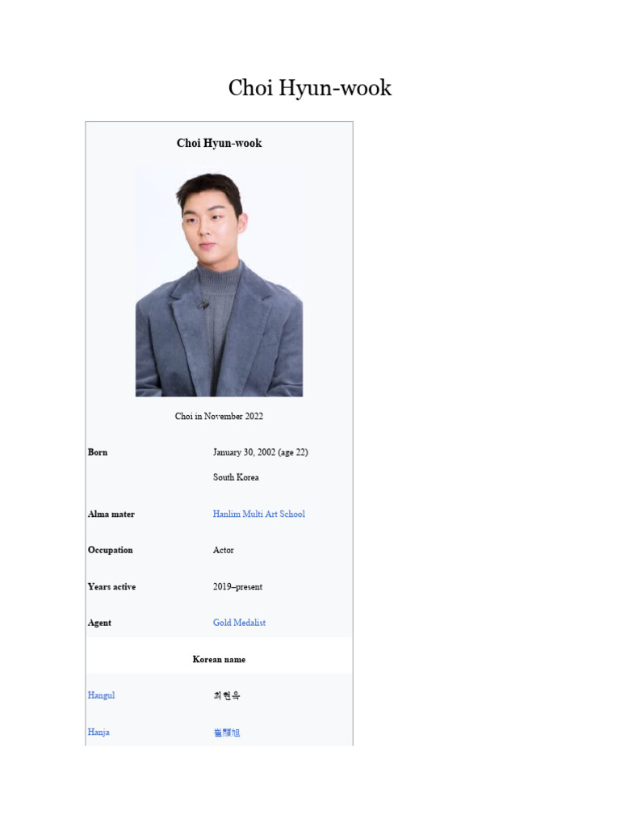Click the 2019–present value

point(238,586)
